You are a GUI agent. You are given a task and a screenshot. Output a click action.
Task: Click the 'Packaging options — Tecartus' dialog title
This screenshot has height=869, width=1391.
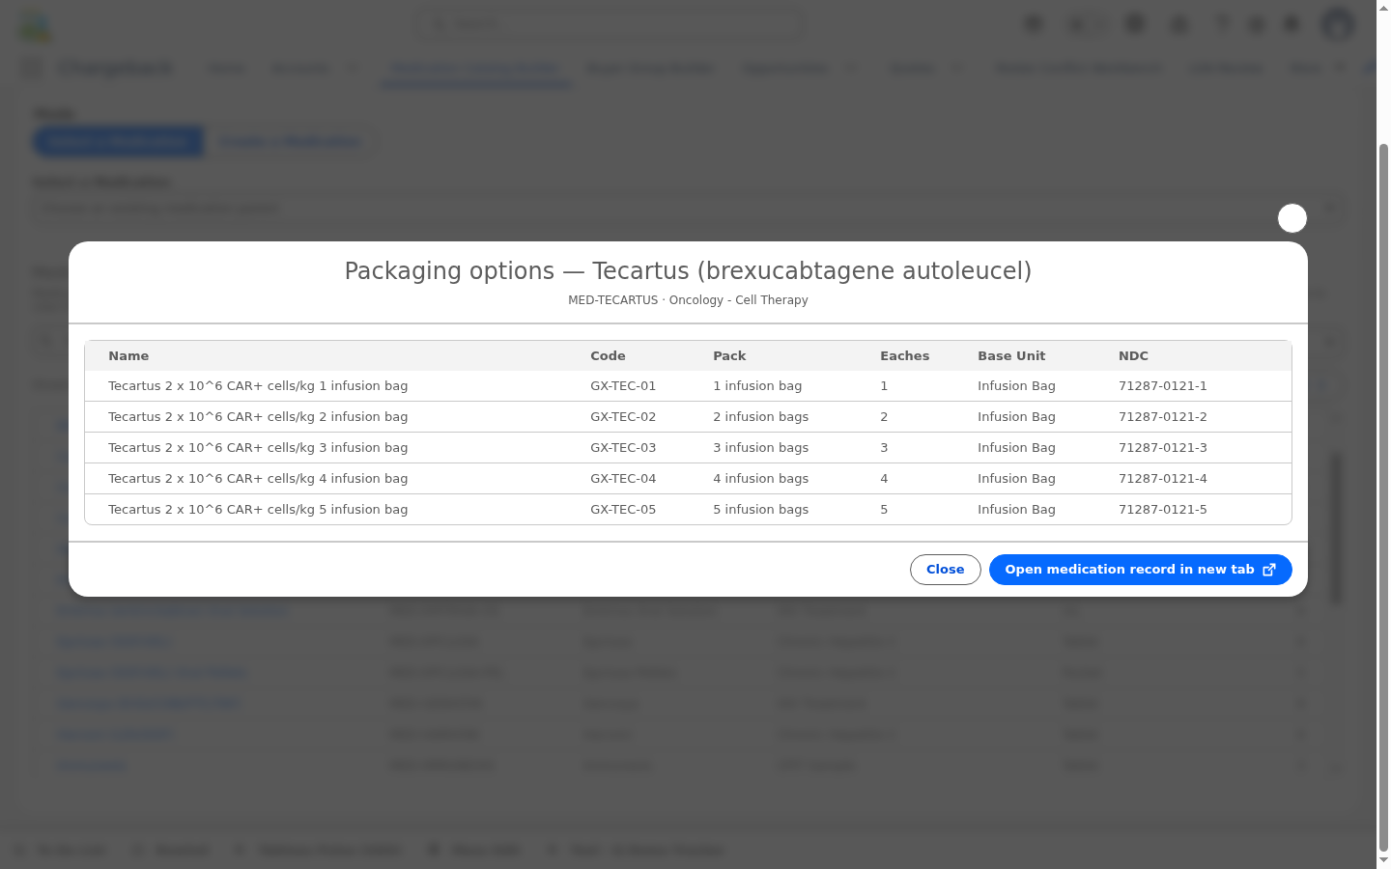click(688, 271)
